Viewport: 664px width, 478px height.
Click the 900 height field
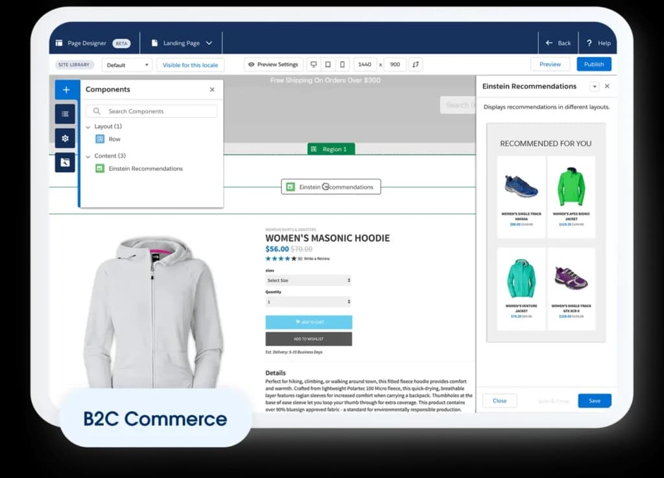395,64
